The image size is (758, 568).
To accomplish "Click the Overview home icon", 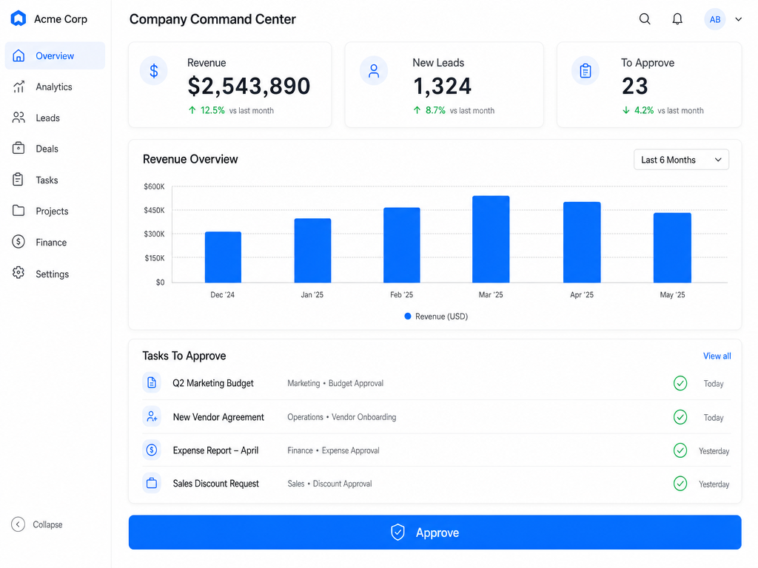I will pos(19,55).
